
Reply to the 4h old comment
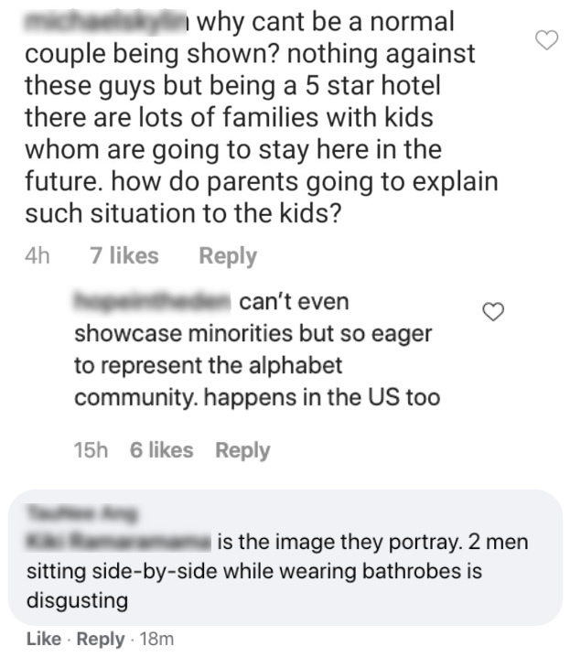tap(228, 256)
